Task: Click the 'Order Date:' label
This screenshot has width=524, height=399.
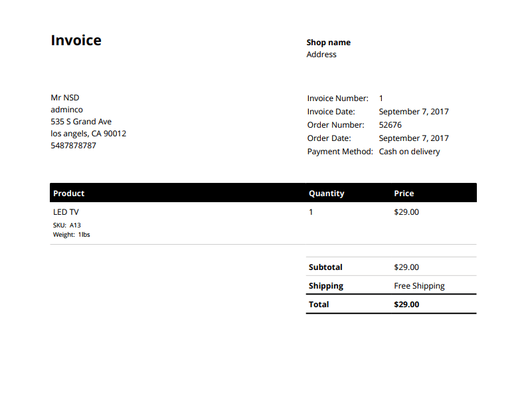Action: 329,138
